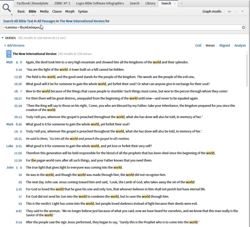The image size is (250, 227).
Task: Click the magnifying glass search panel icon
Action: click(7, 8)
